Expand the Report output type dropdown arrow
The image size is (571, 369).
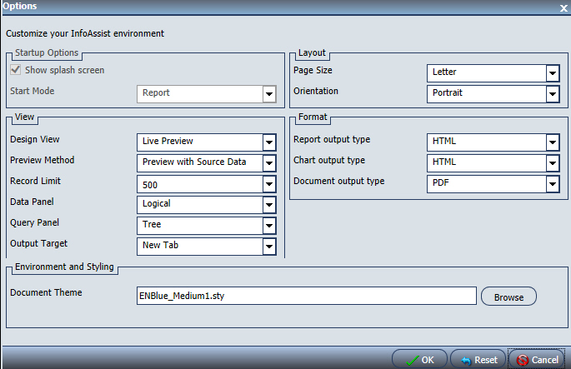pos(553,142)
